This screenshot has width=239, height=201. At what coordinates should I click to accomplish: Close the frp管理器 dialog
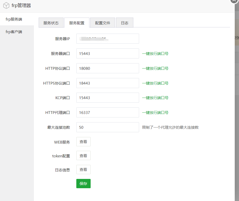[x=235, y=1]
